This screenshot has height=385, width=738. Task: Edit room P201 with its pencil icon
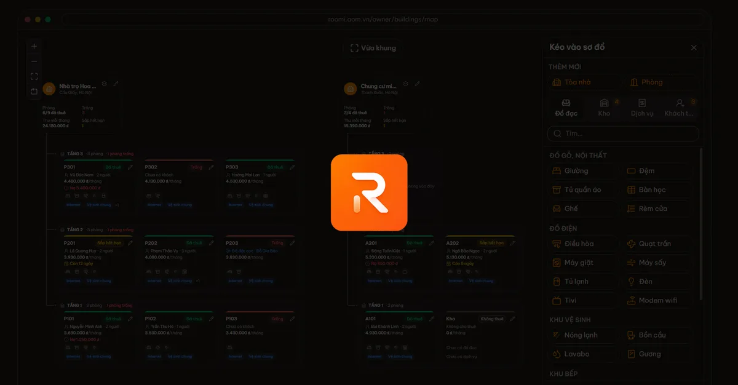click(x=130, y=243)
